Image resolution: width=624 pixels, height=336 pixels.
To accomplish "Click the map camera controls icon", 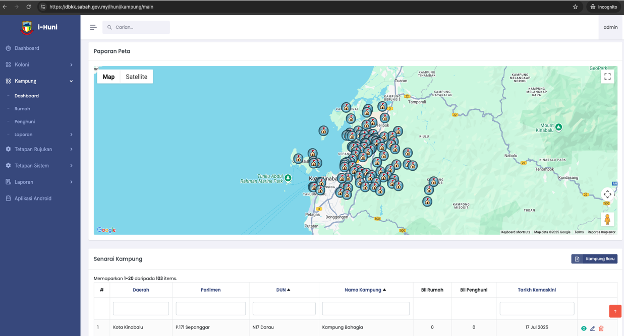I will [607, 194].
